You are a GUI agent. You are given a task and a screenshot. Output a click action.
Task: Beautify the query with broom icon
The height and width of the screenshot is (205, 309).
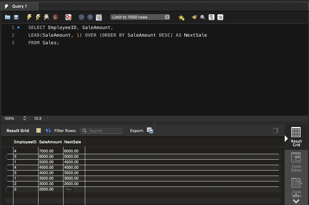pyautogui.click(x=194, y=17)
